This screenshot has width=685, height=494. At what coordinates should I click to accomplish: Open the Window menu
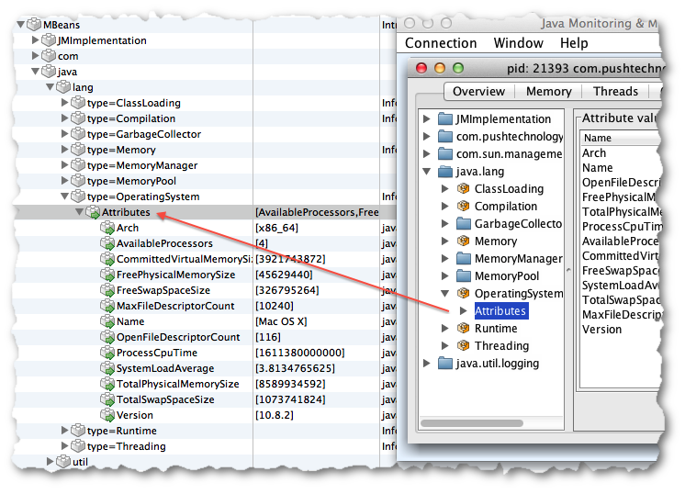[518, 43]
